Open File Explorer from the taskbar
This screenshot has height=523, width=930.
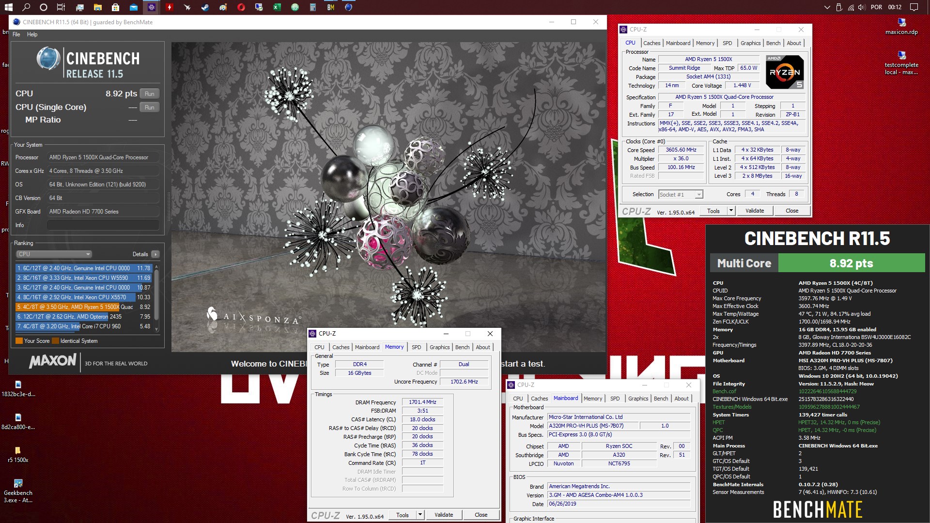click(97, 7)
